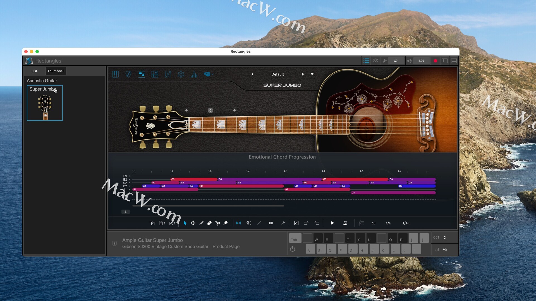Change the OCT octave value 2
This screenshot has height=301, width=536.
point(445,237)
